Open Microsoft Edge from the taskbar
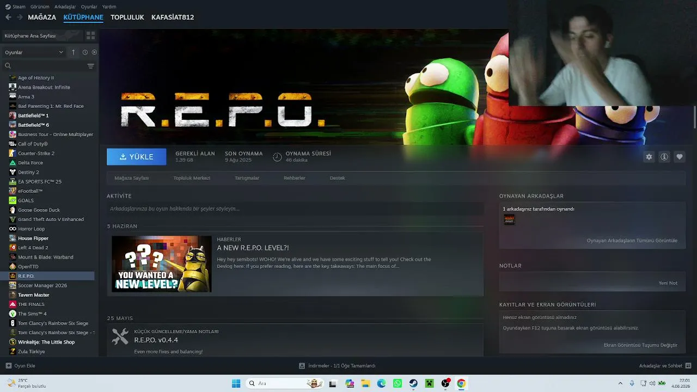 [x=381, y=383]
